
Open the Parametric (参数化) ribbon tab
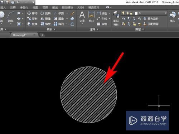point(24,8)
